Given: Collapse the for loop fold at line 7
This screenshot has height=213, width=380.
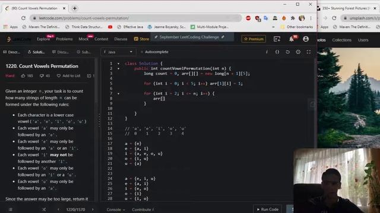Looking at the screenshot, I should [x=119, y=93].
